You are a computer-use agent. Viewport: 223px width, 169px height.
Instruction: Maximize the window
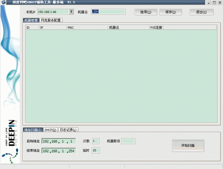214,3
